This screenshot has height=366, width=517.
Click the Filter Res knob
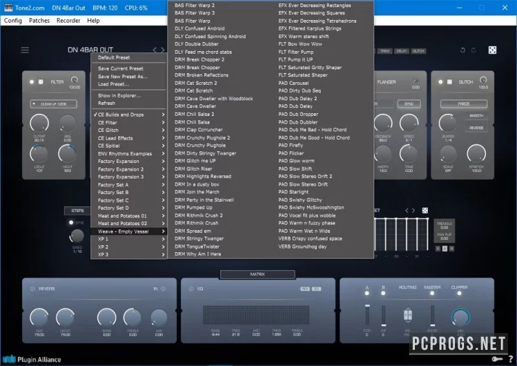coord(67,124)
